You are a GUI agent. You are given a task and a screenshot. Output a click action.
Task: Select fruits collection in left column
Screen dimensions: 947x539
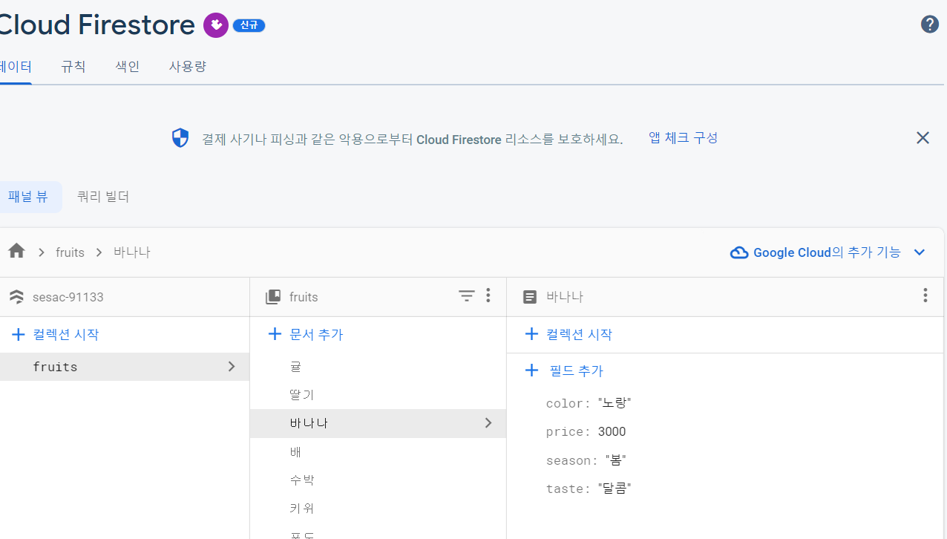pyautogui.click(x=125, y=367)
